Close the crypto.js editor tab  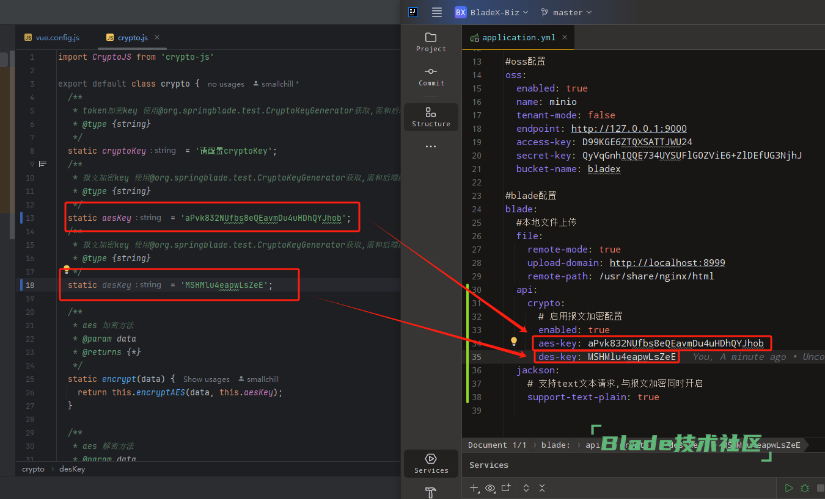pos(157,37)
